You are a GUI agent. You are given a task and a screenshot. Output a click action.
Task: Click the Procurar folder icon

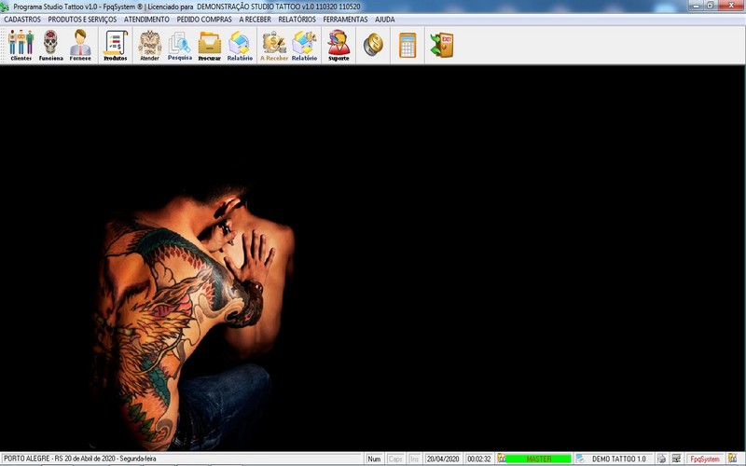point(210,45)
